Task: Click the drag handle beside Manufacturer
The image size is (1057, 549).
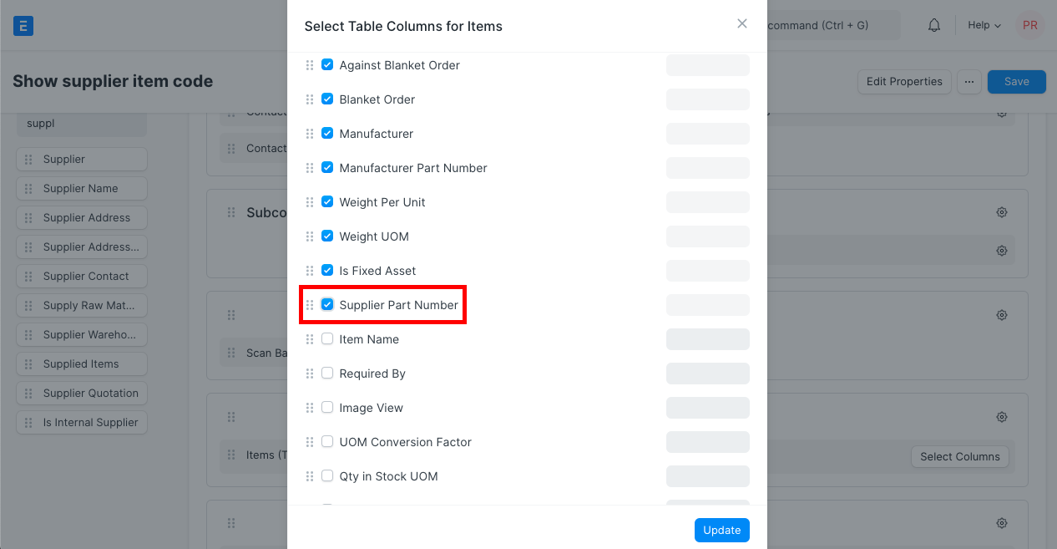Action: click(310, 133)
